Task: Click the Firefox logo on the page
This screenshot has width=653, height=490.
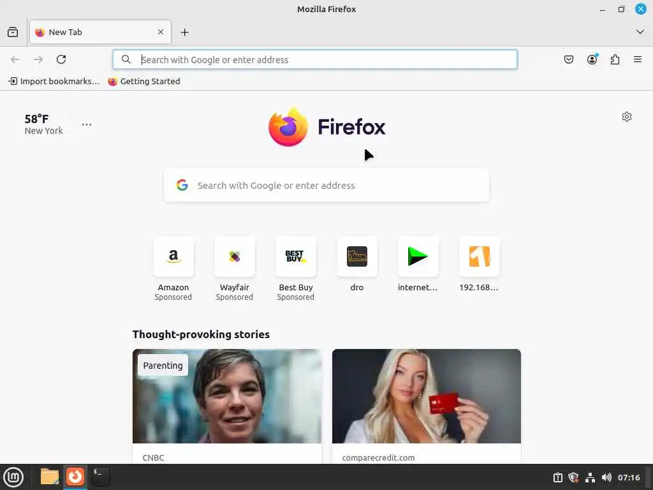Action: (327, 127)
